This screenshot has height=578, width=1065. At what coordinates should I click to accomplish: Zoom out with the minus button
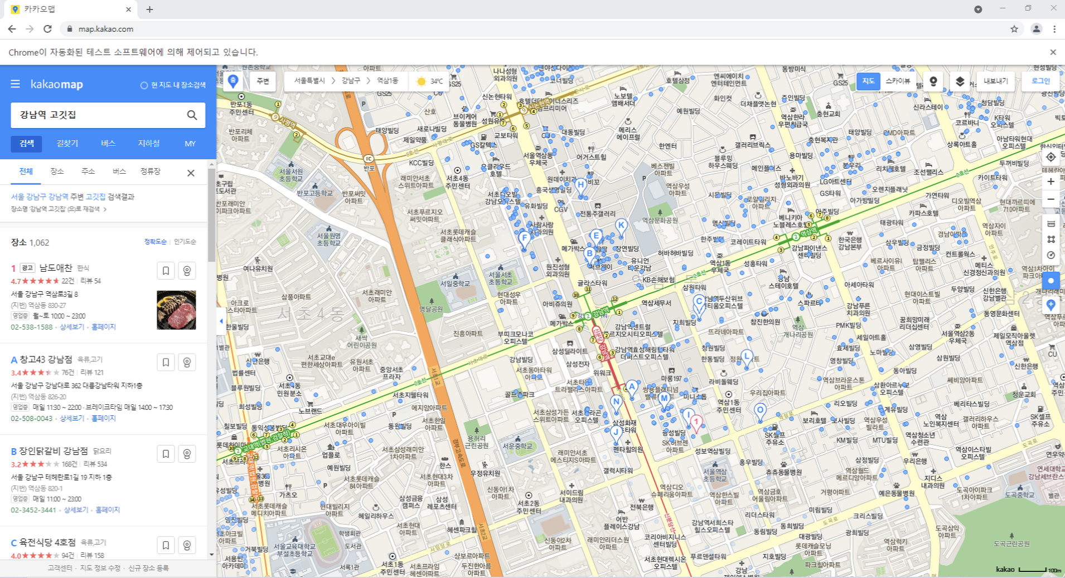click(1051, 199)
